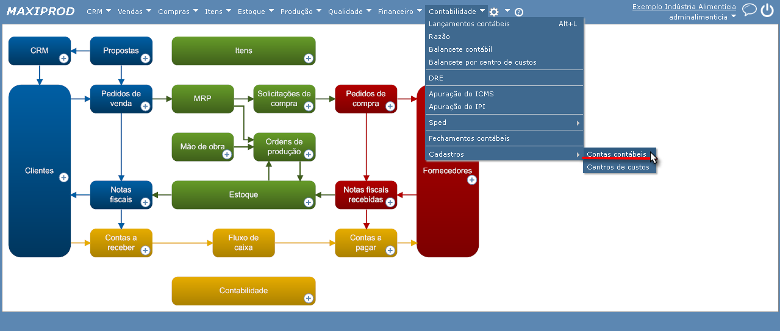Click the plus icon on Notas fiscais
Viewport: 780px width, 331px height.
pyautogui.click(x=145, y=202)
